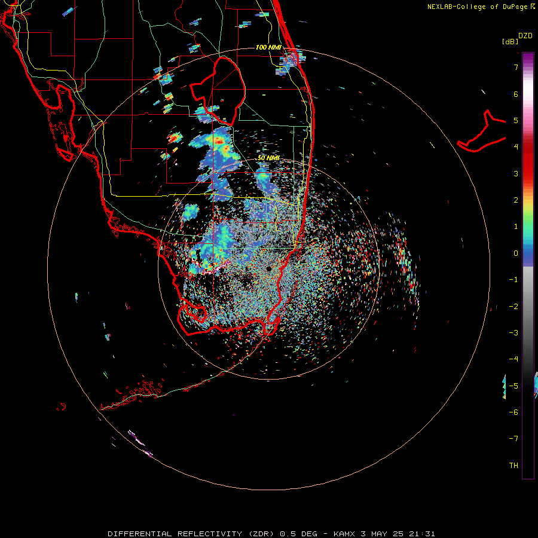Click the NEXLAB-College of DuPage credit text
Image resolution: width=538 pixels, height=538 pixels.
(x=481, y=7)
